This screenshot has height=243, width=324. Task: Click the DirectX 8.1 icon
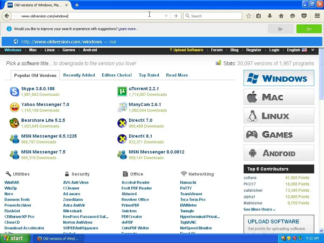point(122,139)
